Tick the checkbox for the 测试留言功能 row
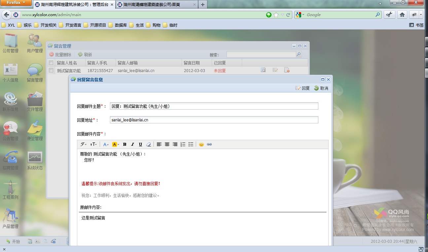This screenshot has width=428, height=252. pos(51,70)
